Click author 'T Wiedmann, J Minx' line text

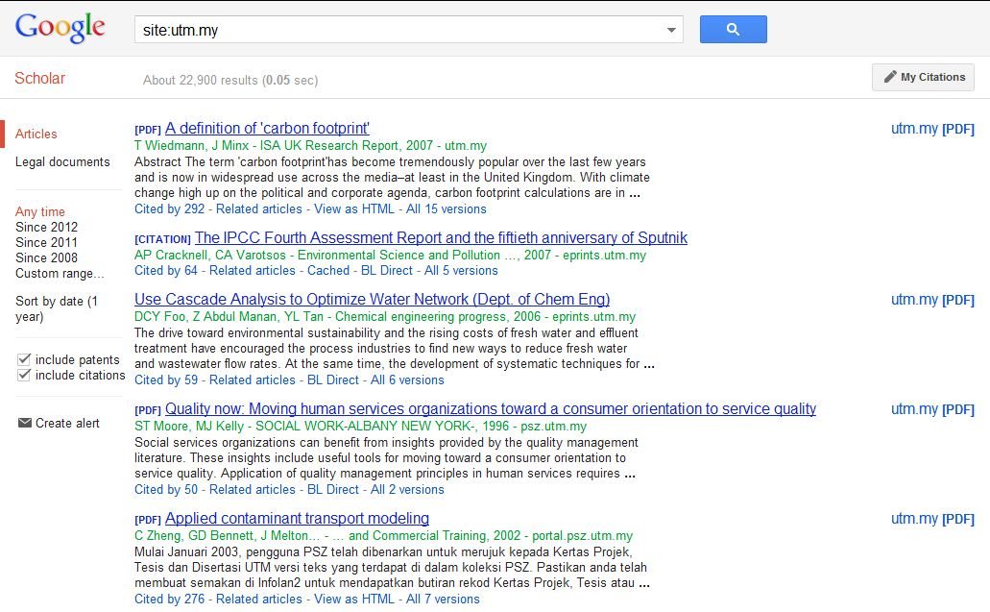(192, 146)
